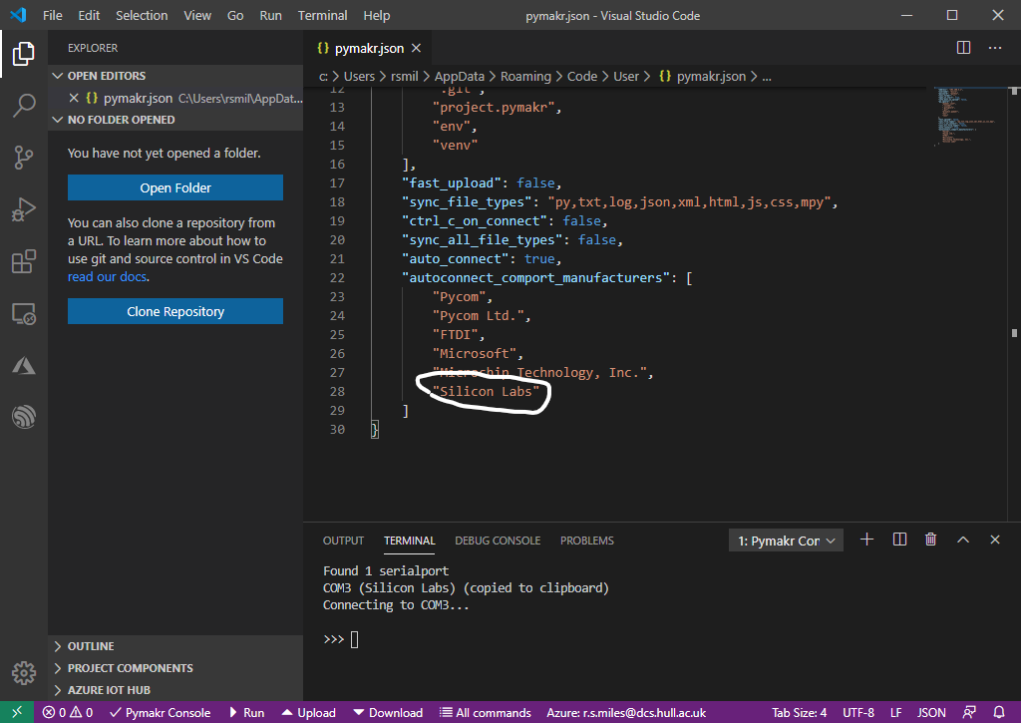Close pymakr.json in Open Editors list
1021x723 pixels.
tap(74, 98)
